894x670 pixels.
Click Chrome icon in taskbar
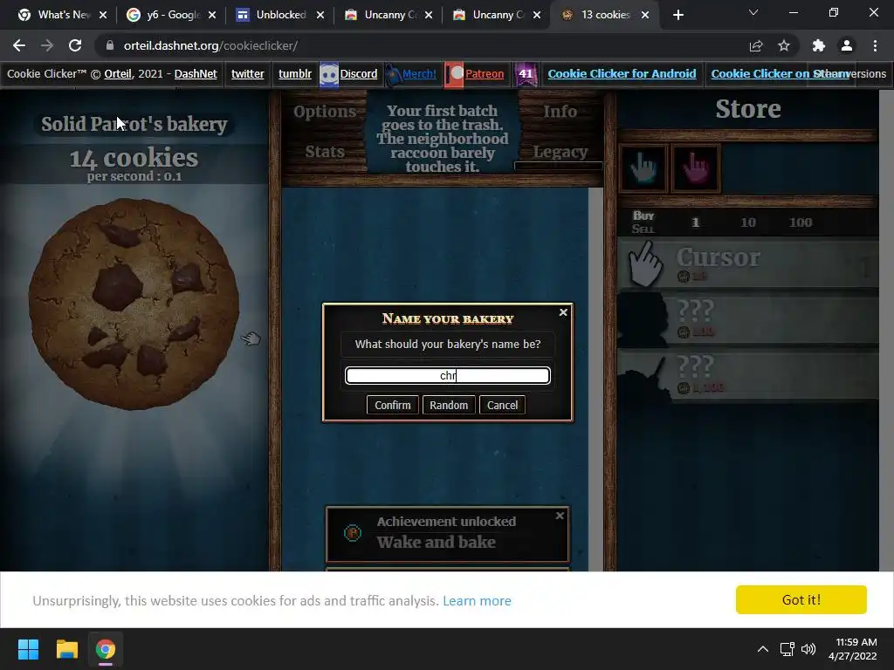[105, 649]
